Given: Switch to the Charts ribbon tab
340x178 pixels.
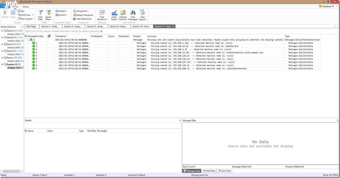Looking at the screenshot, I should point(26,7).
